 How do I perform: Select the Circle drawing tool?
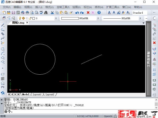3,49
